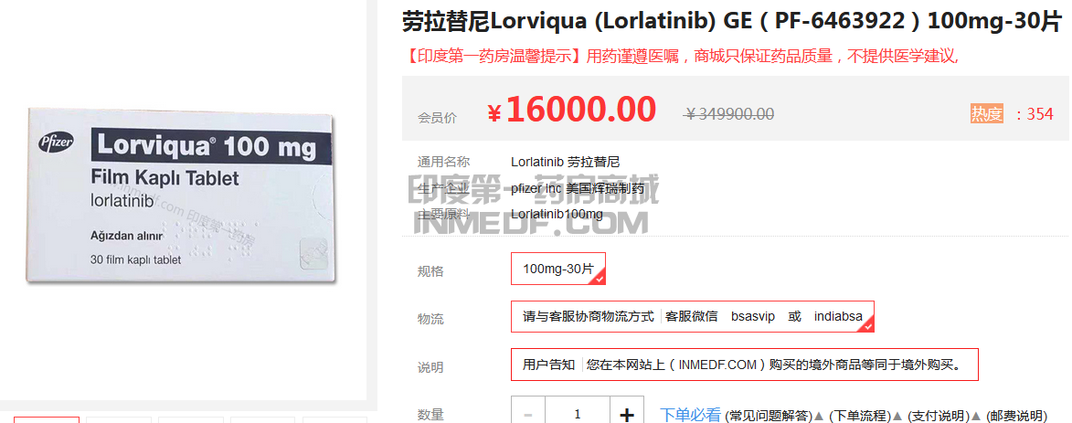Select the fourth product thumbnail
This screenshot has width=1072, height=423.
click(263, 419)
